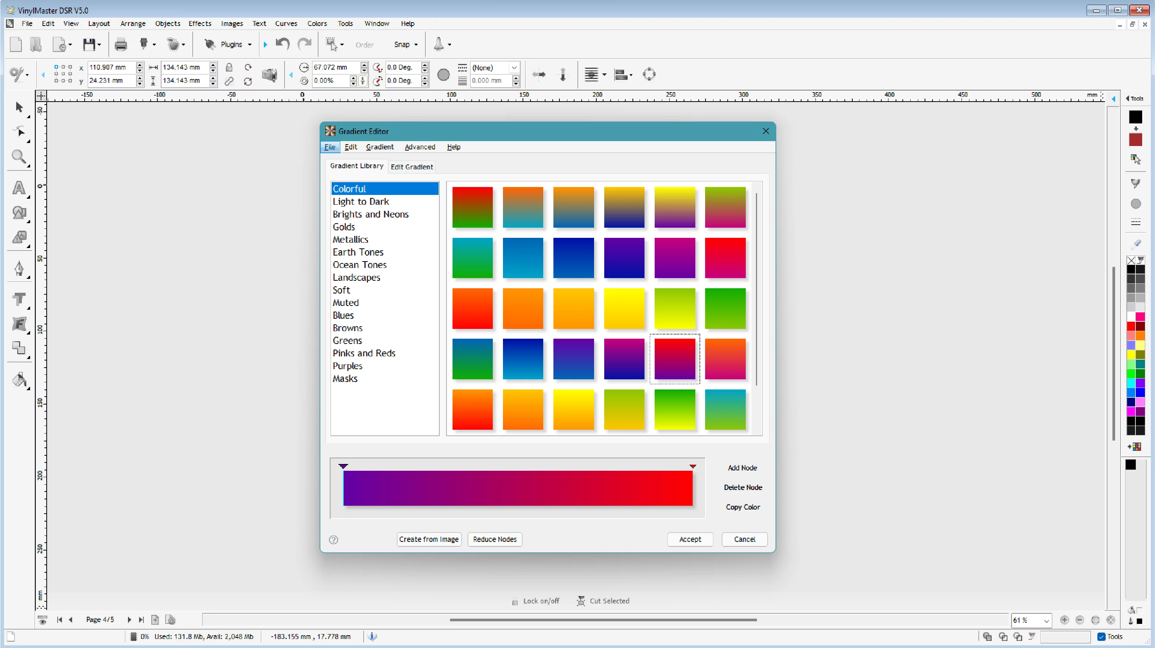The width and height of the screenshot is (1155, 648).
Task: Select Metallics in gradient category list
Action: [x=384, y=240]
